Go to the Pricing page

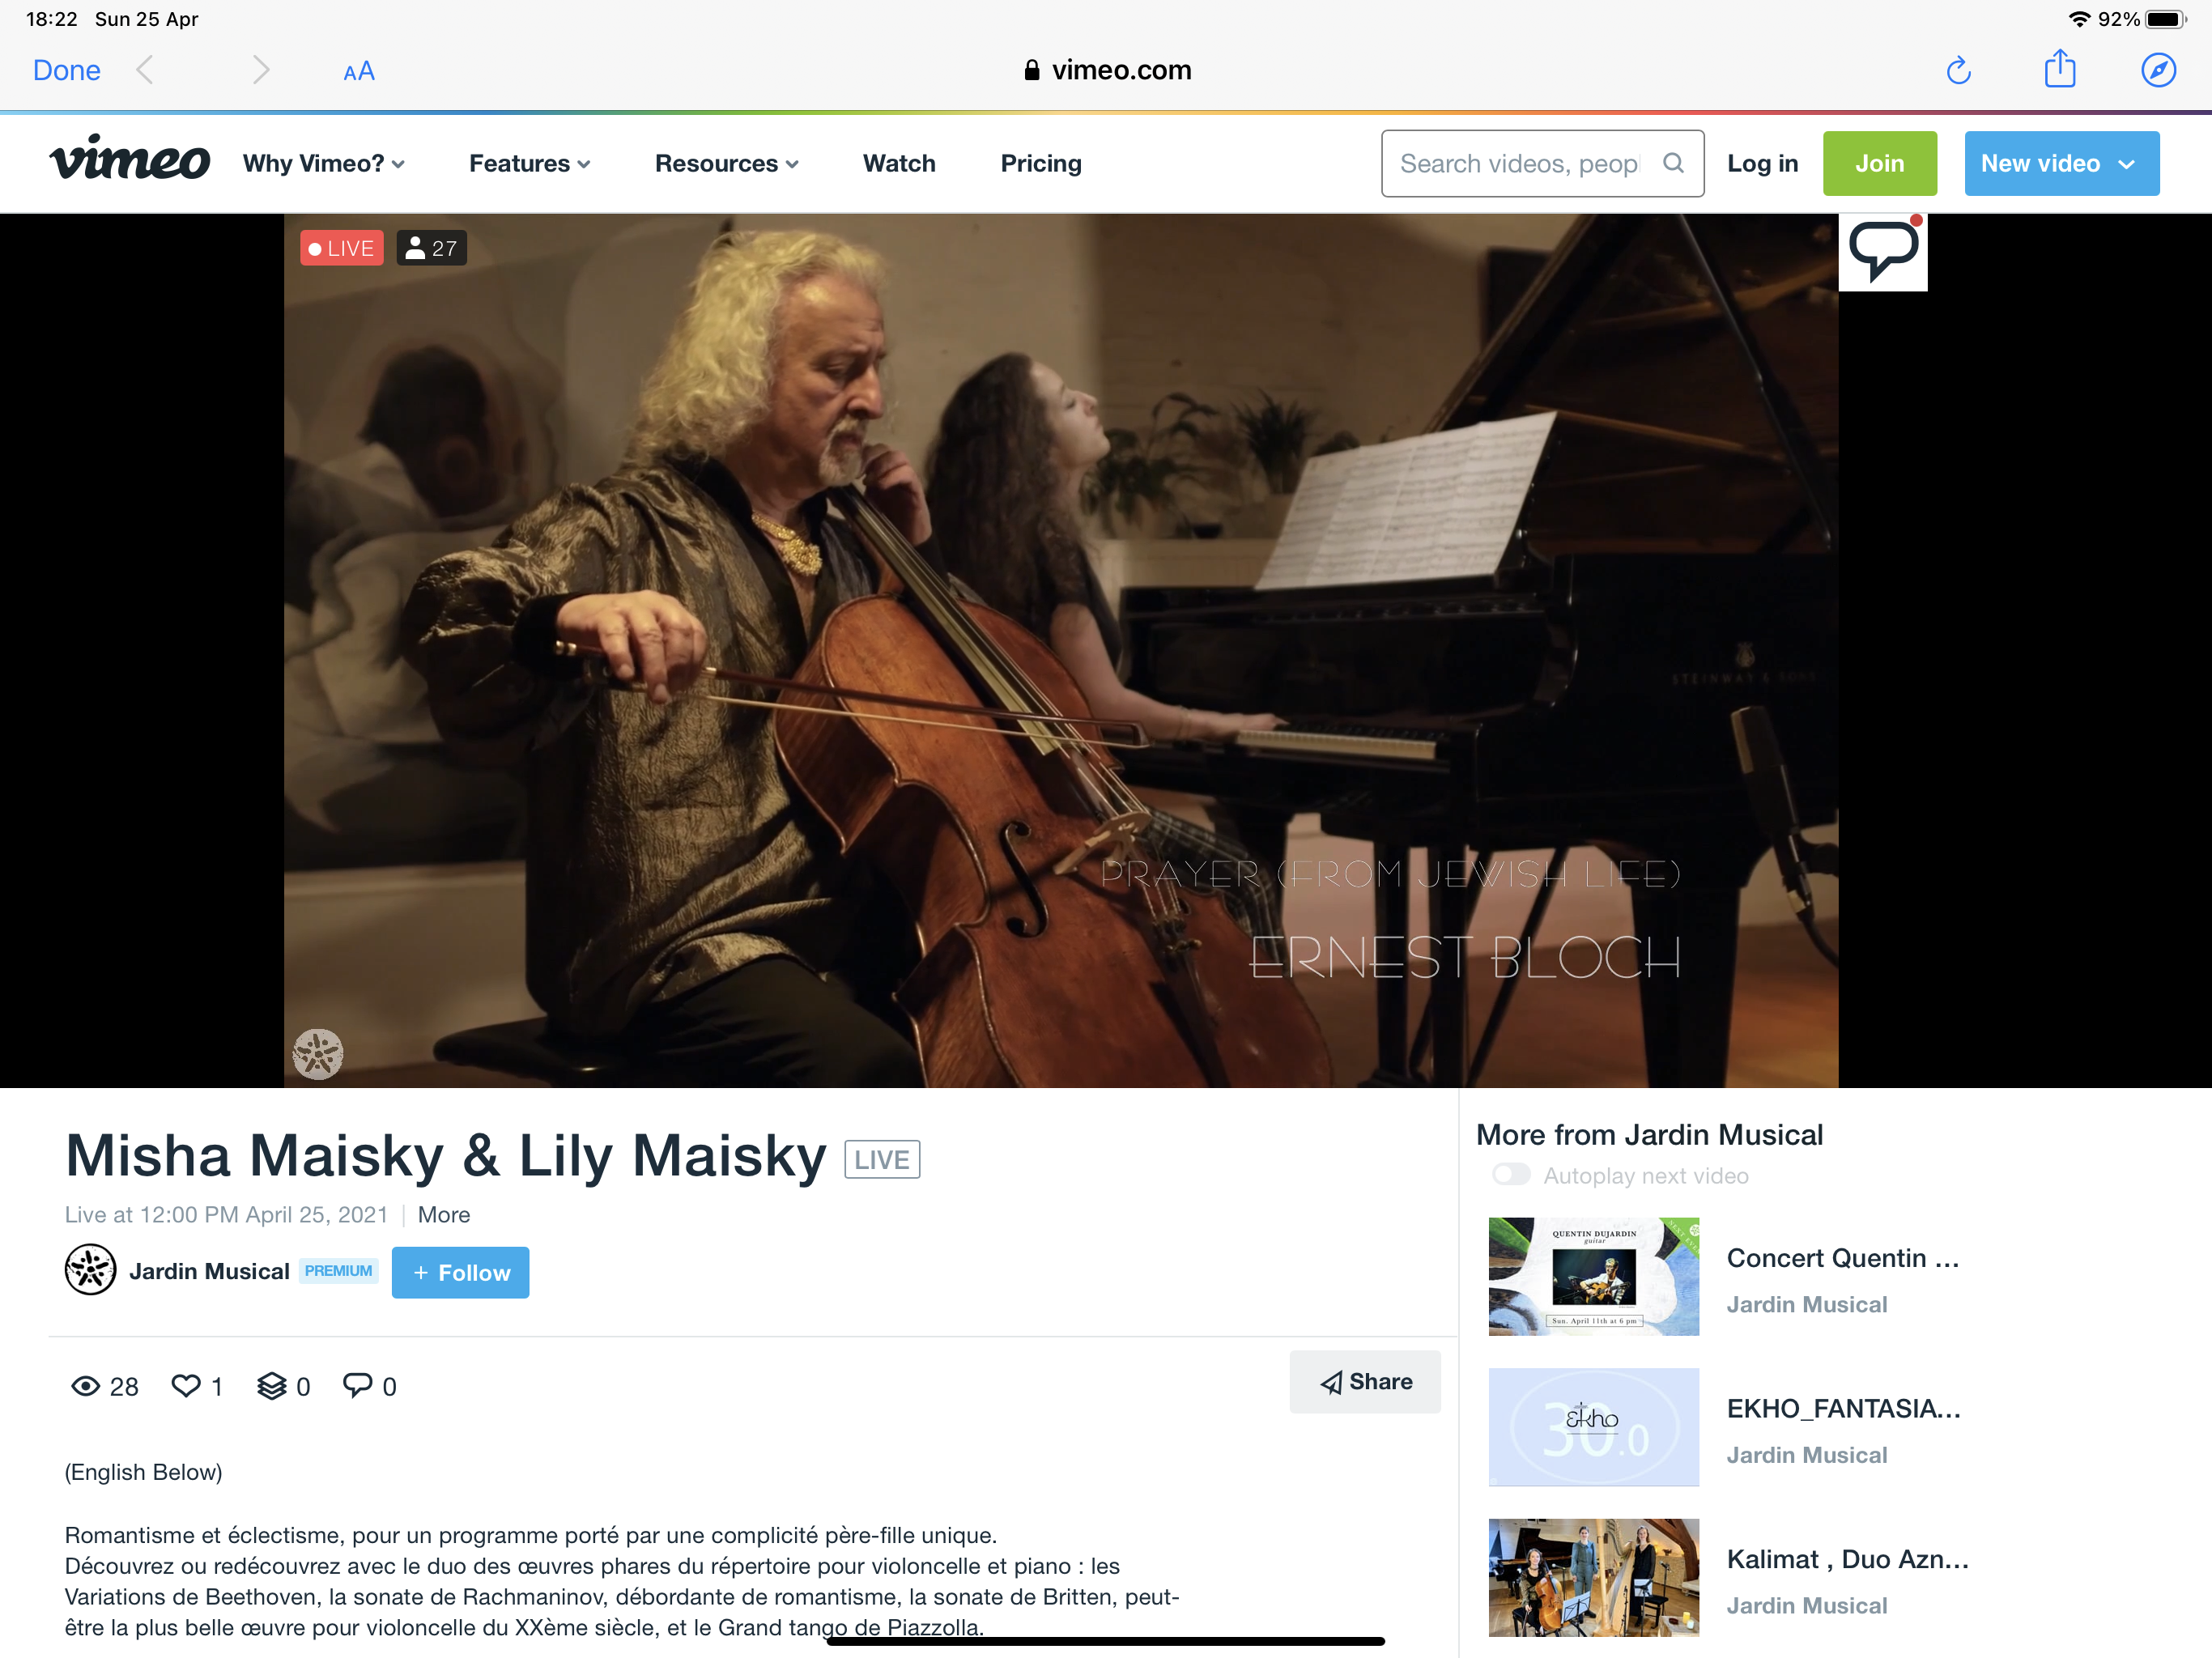1041,163
